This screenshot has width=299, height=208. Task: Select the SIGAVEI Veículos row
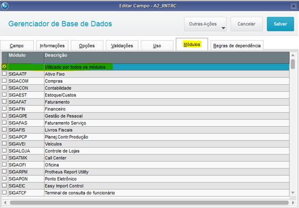pyautogui.click(x=146, y=144)
